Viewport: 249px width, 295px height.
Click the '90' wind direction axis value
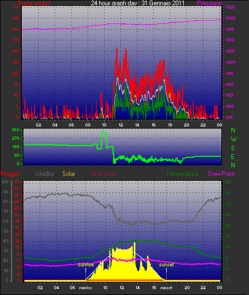pyautogui.click(x=17, y=155)
